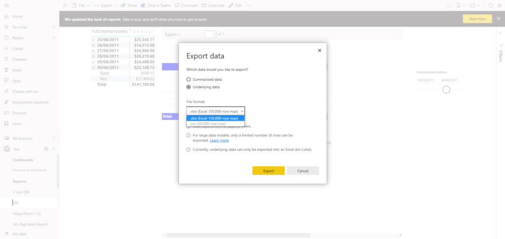Dismiss the updated reports banner
The width and height of the screenshot is (505, 239).
point(499,19)
